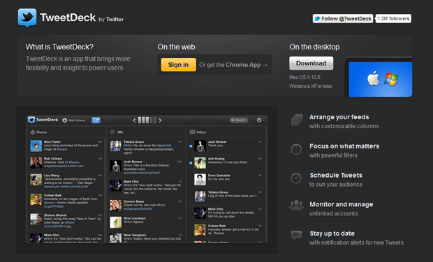Screen dimensions: 433x262
Task: Click the TweetDeck logo in the preview toolbar
Action: pos(43,120)
